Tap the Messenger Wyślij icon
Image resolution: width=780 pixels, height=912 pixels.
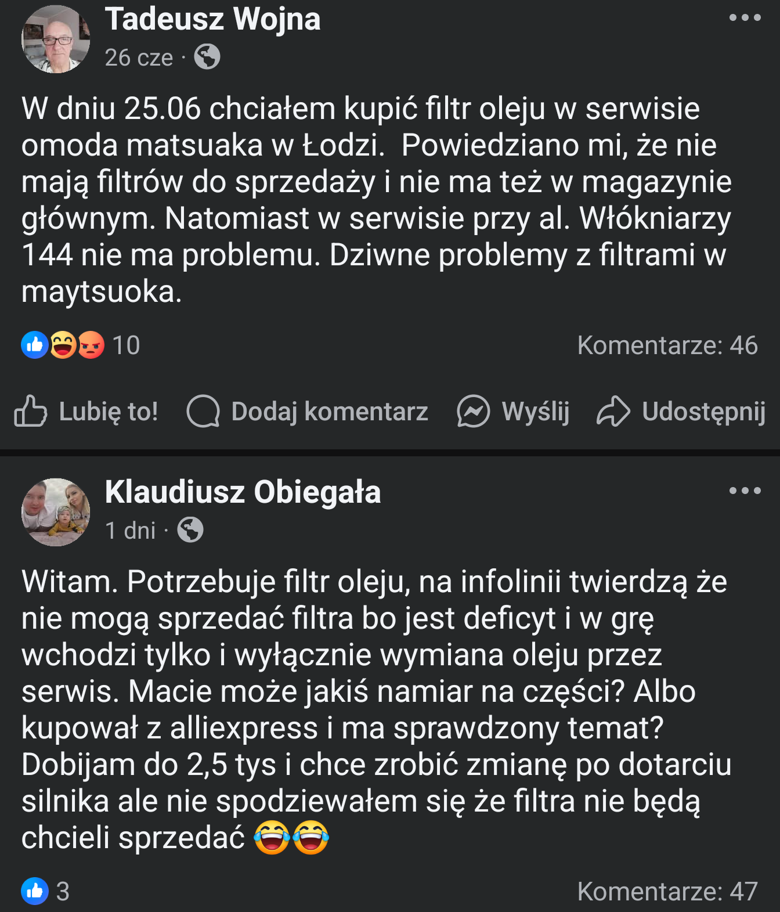(473, 411)
